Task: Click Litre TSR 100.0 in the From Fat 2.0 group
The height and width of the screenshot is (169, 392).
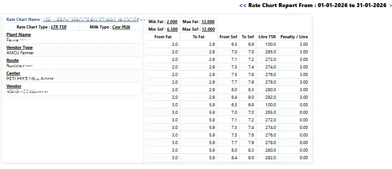Action: tap(271, 44)
